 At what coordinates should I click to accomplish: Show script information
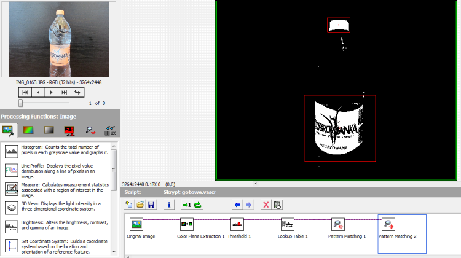pyautogui.click(x=169, y=205)
